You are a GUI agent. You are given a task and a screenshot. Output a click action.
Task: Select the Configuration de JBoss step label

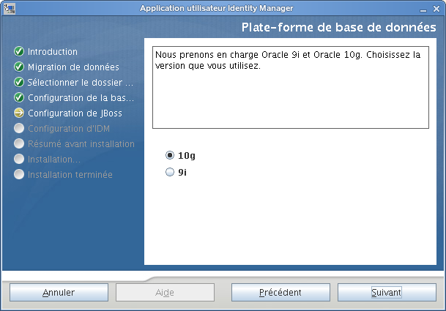point(75,113)
